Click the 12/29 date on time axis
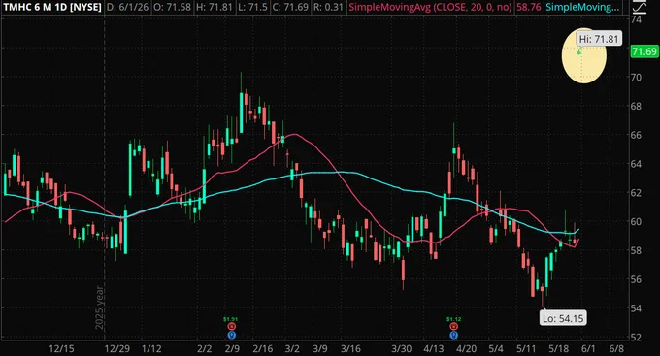This screenshot has width=660, height=356. [x=117, y=349]
